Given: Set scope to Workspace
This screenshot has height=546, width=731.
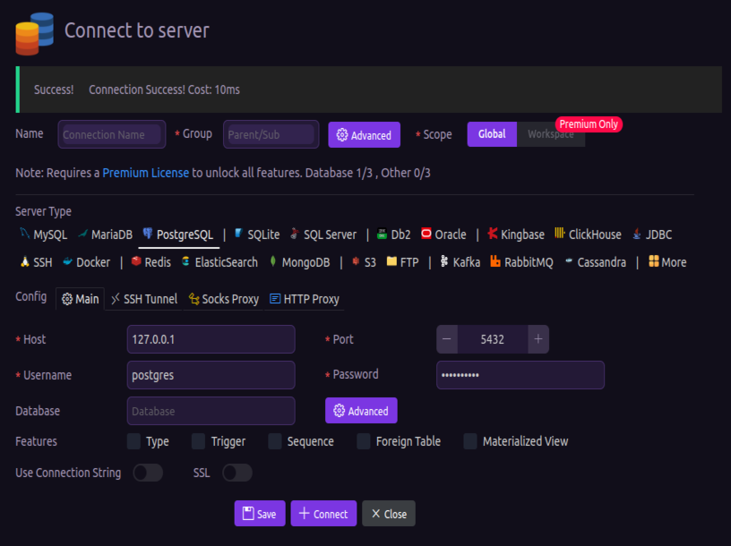Looking at the screenshot, I should coord(551,134).
